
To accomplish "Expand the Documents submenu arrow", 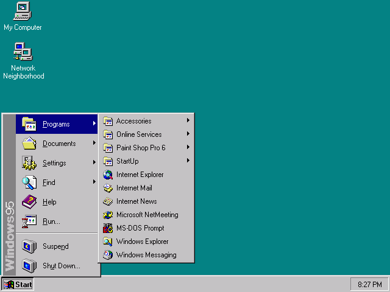I will (x=94, y=143).
